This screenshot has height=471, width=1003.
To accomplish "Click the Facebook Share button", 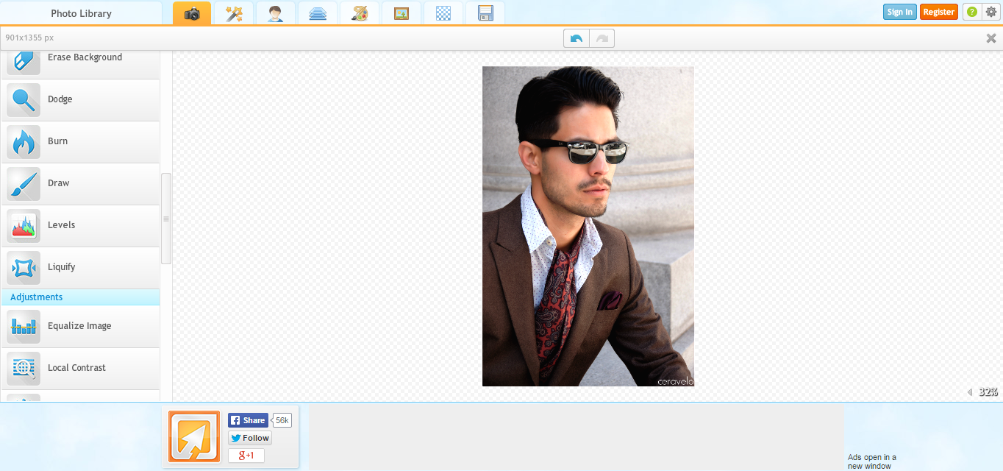I will 248,420.
